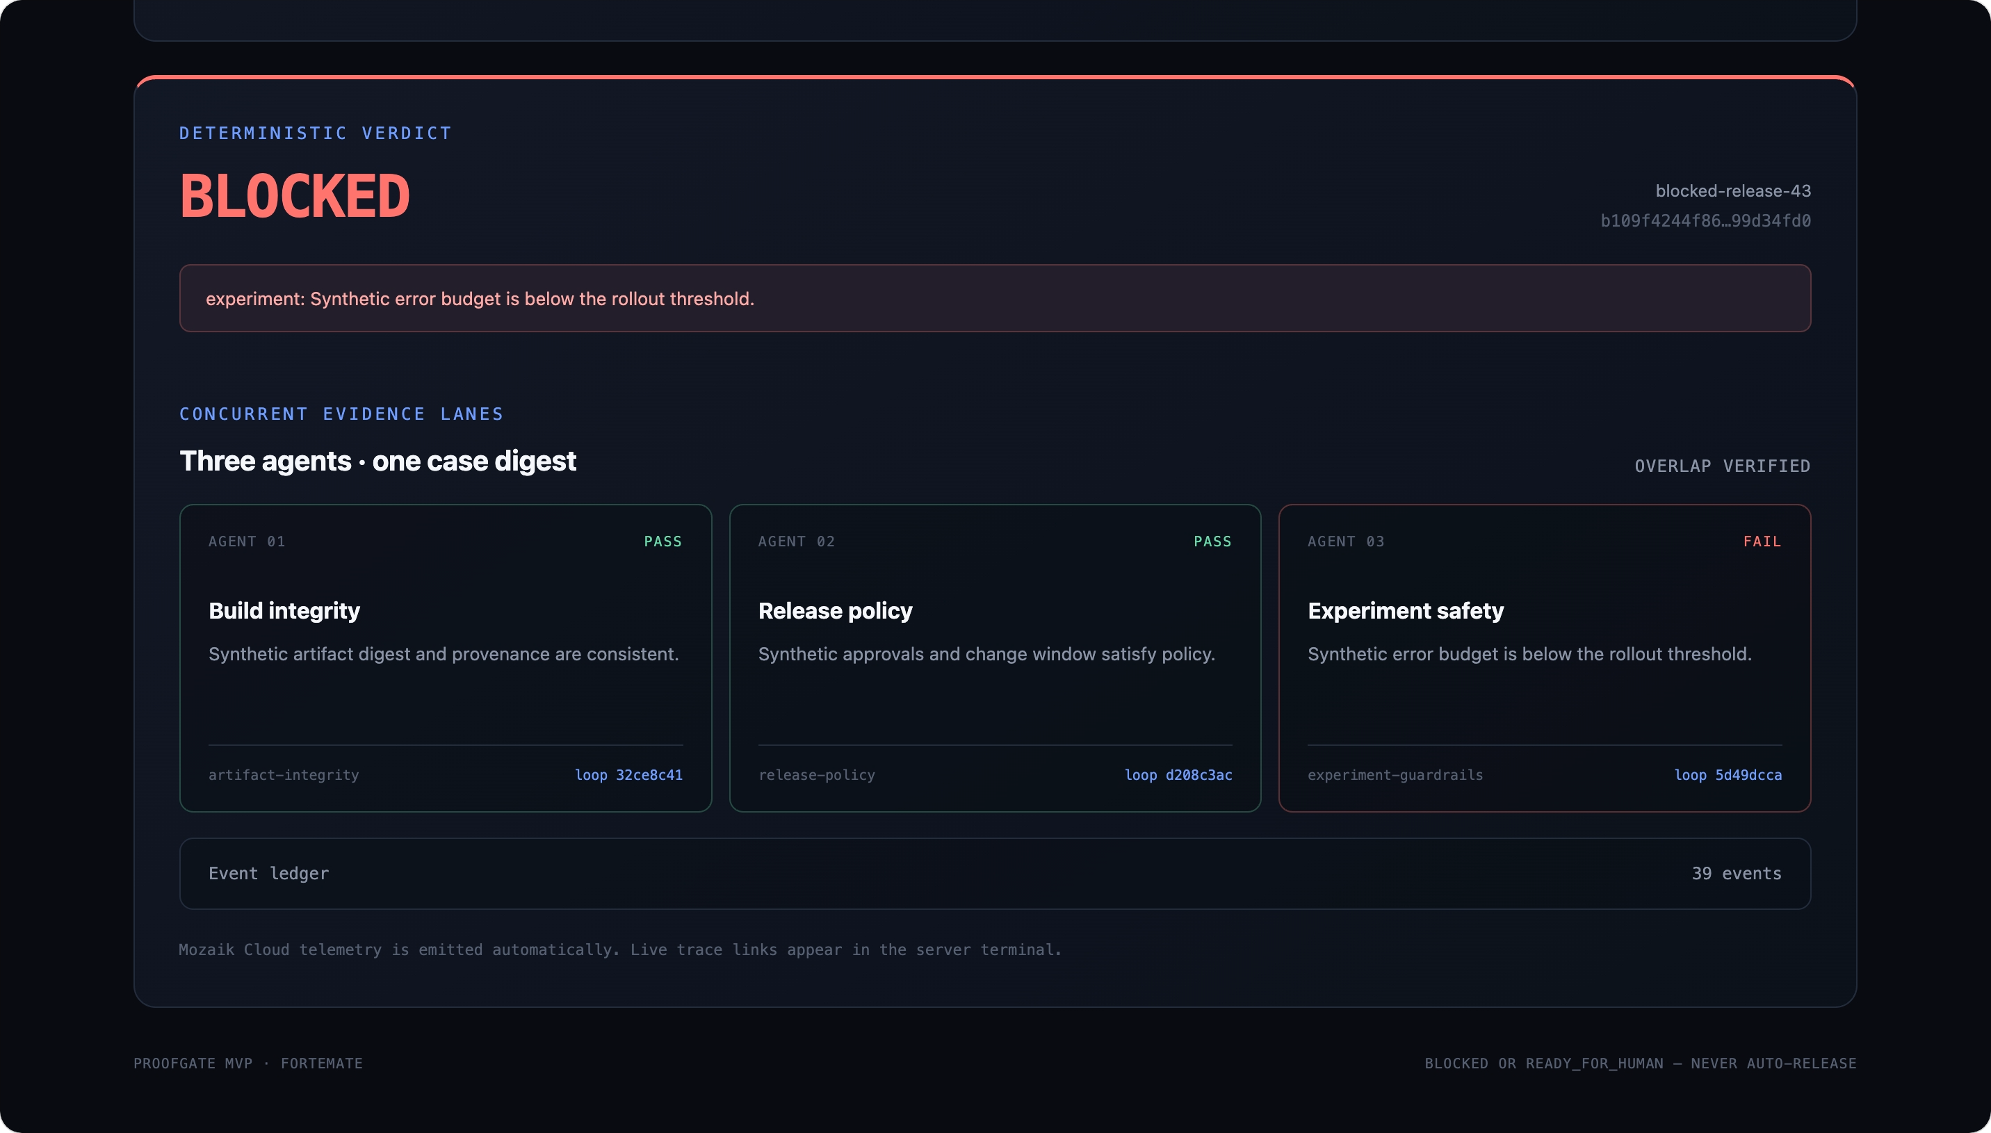Click the Agent 02 PASS status
The image size is (1991, 1133).
point(1212,541)
